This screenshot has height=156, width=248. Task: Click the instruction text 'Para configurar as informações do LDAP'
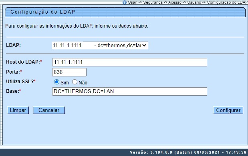(x=49, y=26)
